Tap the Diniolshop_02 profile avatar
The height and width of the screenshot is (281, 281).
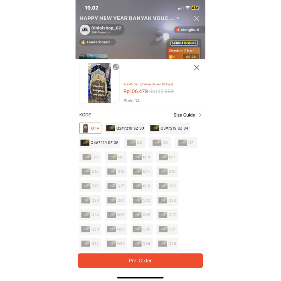point(85,30)
